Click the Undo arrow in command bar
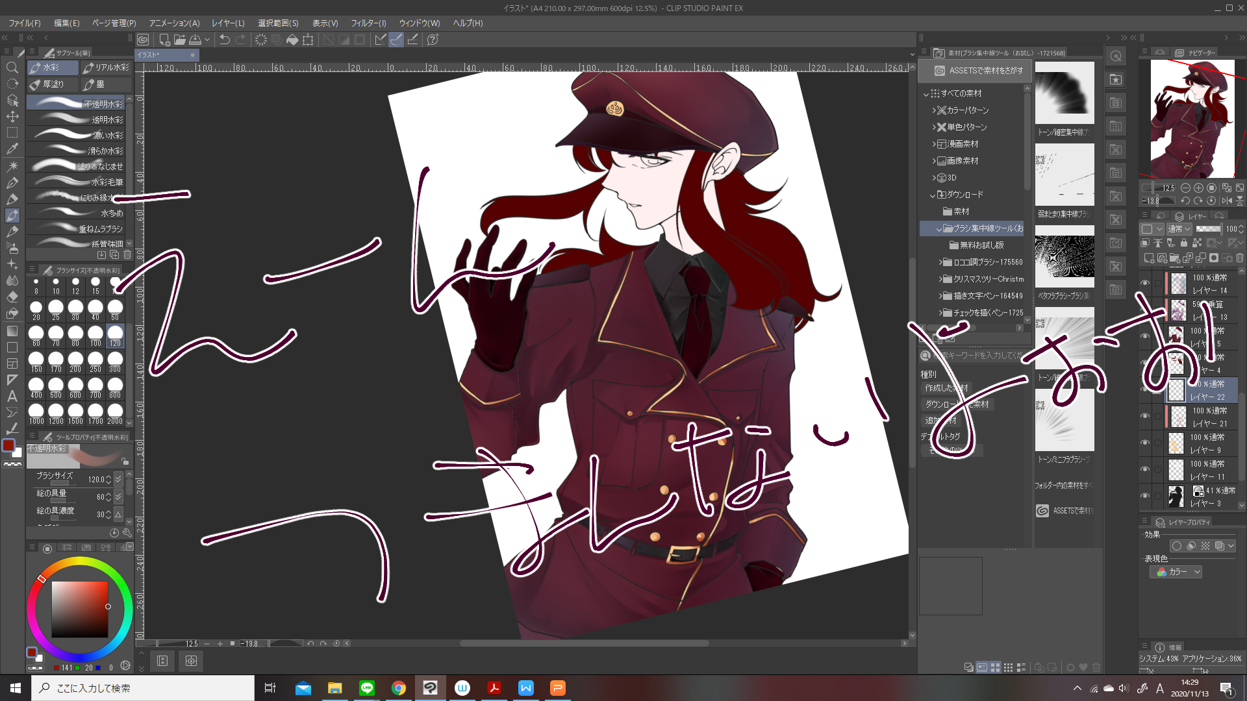This screenshot has width=1247, height=701. coord(224,40)
